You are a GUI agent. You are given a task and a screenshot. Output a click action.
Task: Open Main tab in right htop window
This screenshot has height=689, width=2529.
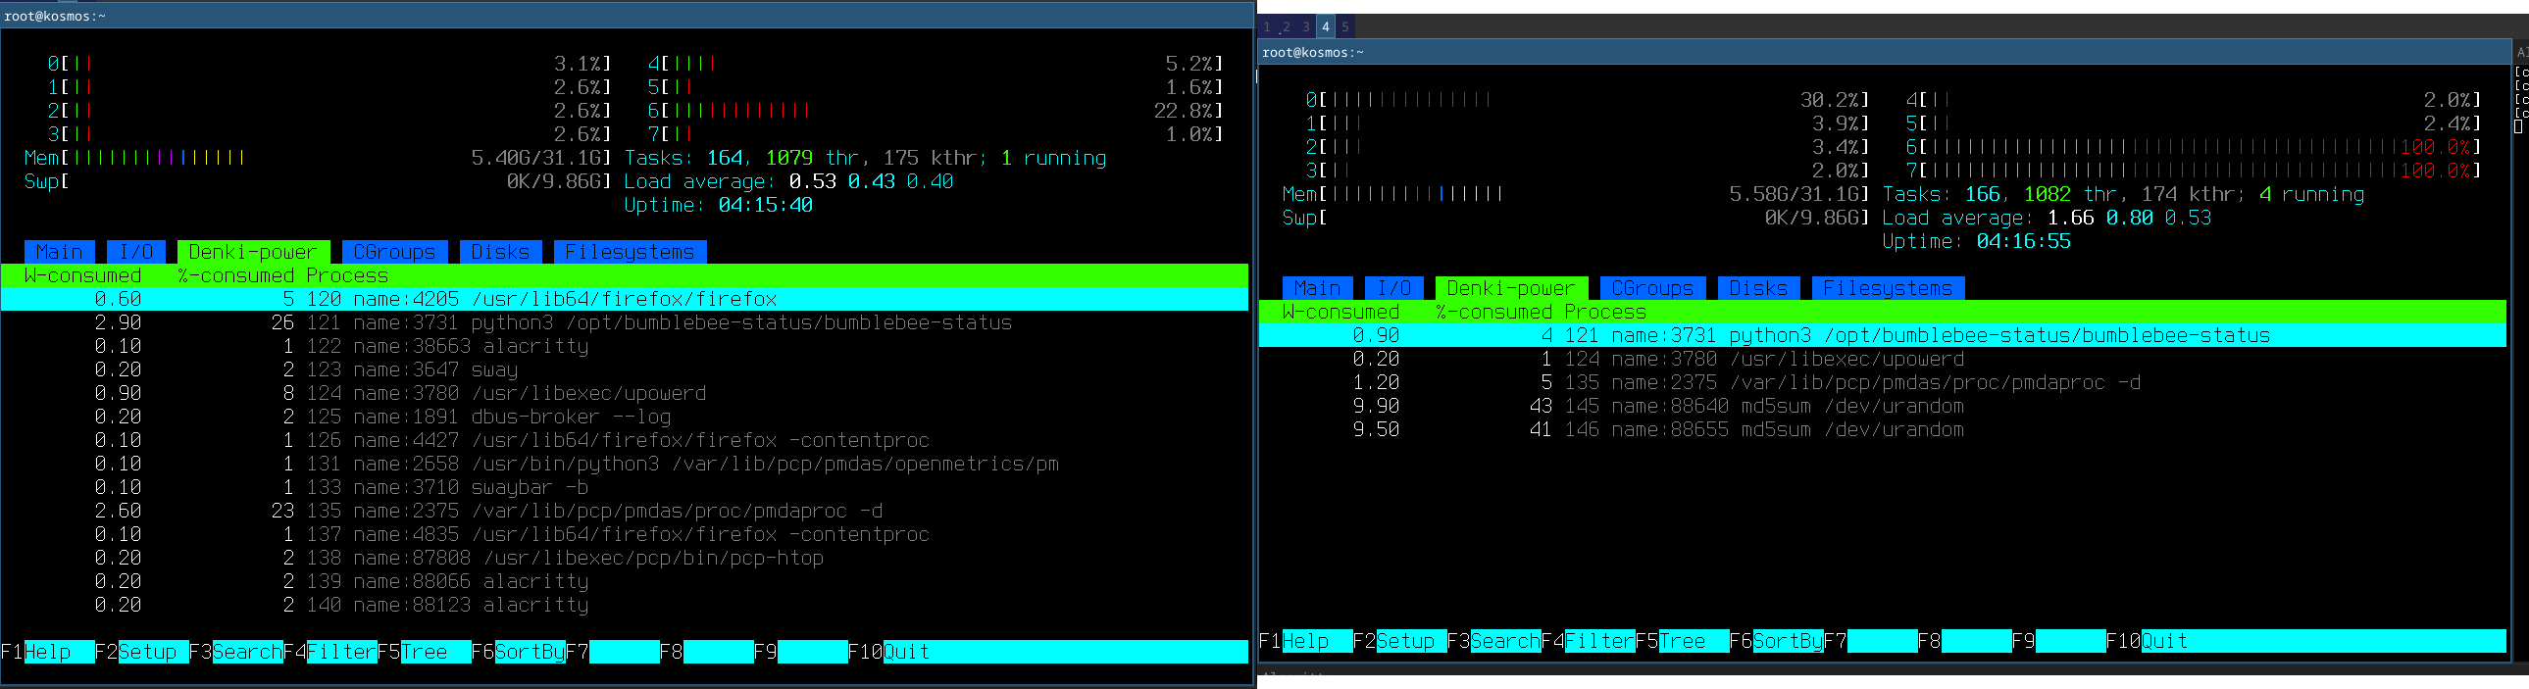[1318, 288]
